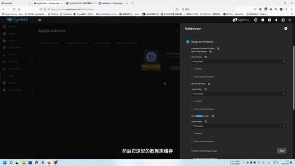Reload the page in browser

pyautogui.click(x=14, y=9)
